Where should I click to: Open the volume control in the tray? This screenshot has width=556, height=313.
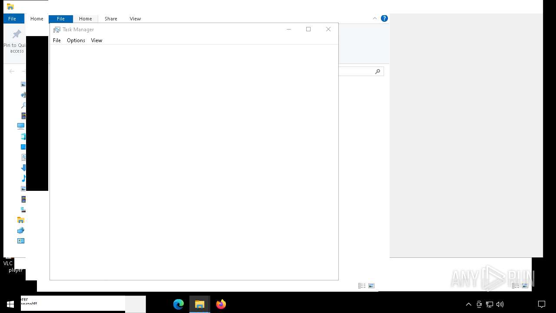click(x=500, y=304)
